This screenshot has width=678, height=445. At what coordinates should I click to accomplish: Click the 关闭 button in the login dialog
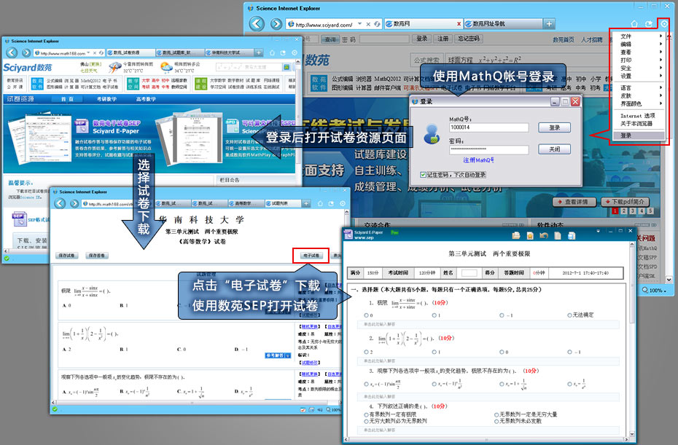(554, 149)
